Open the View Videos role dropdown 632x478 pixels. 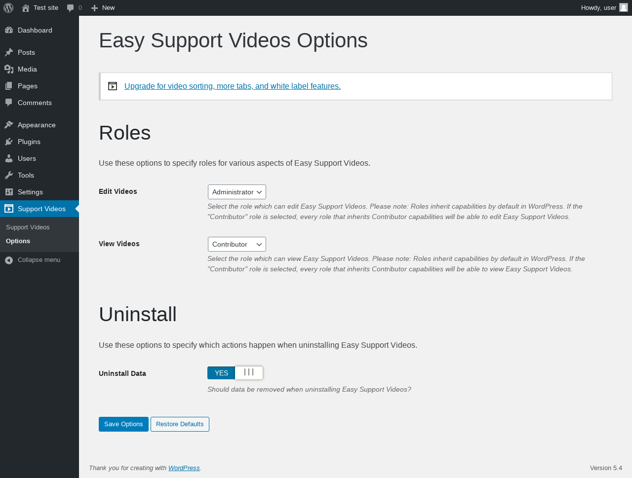[x=237, y=244]
